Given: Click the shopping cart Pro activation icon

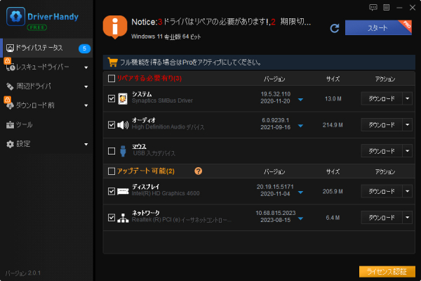Looking at the screenshot, I should 110,61.
